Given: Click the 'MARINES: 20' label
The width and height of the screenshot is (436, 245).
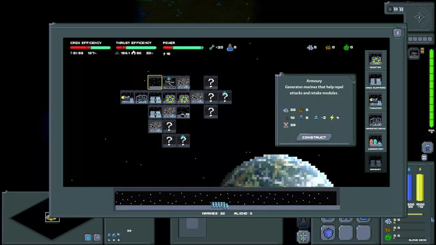Looking at the screenshot, I should [x=214, y=214].
